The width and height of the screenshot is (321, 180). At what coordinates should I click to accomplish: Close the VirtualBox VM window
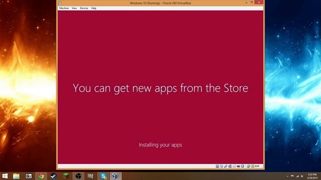259,2
